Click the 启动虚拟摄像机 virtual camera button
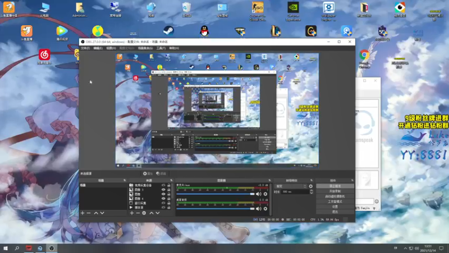Viewport: 449px width, 253px height. (x=335, y=196)
